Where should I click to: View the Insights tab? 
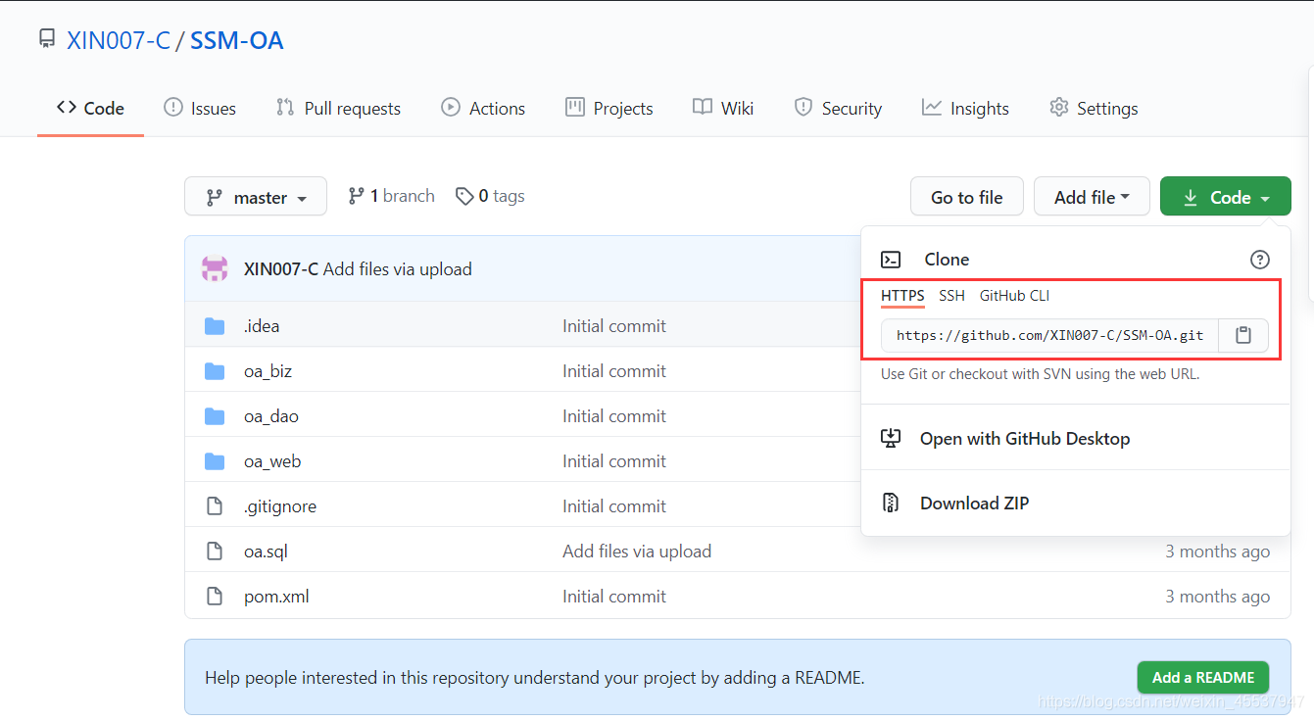[x=965, y=108]
